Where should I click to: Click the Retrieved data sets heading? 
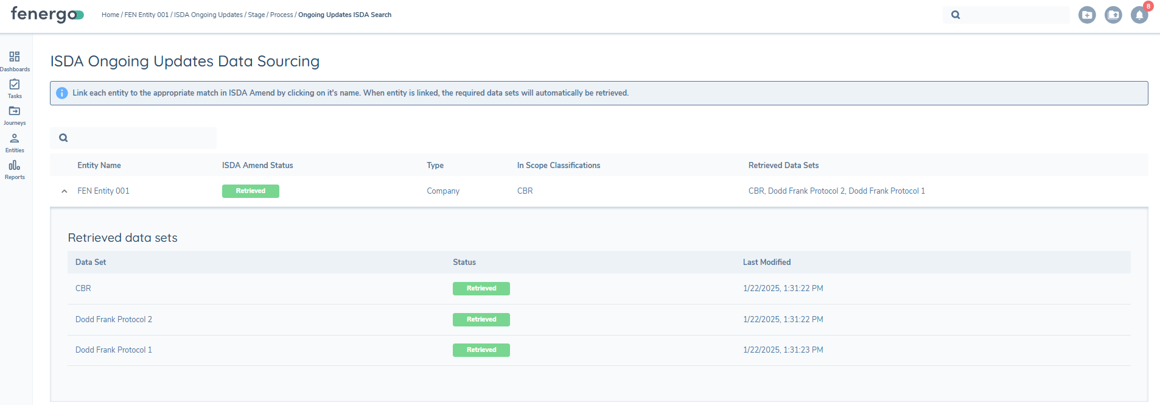point(123,238)
